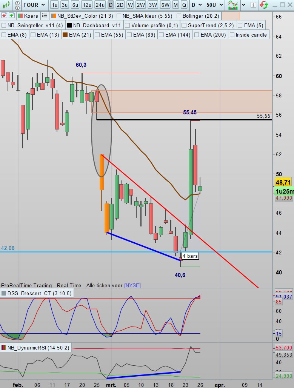This screenshot has width=294, height=388.
Task: Enable EMA (5) checkbox
Action: [x=240, y=25]
